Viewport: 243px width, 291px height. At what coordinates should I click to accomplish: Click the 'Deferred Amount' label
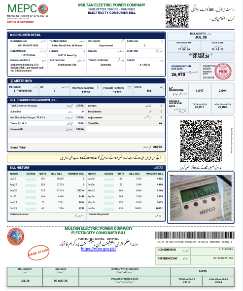(19, 214)
